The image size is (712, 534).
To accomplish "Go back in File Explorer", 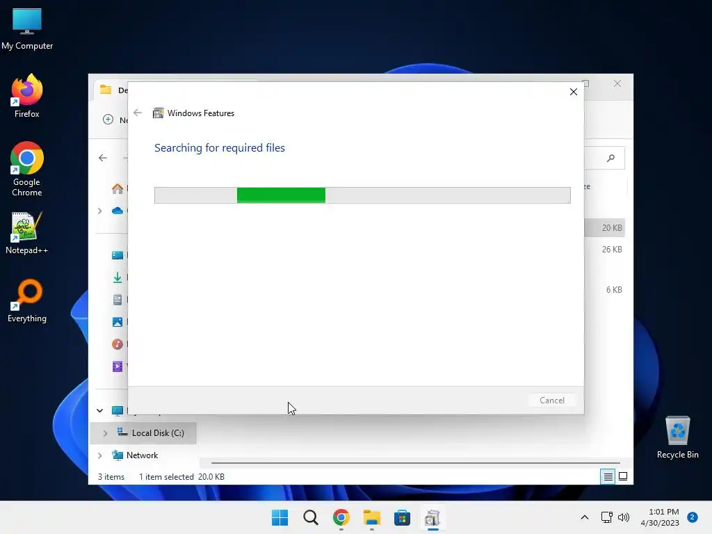I will (103, 158).
